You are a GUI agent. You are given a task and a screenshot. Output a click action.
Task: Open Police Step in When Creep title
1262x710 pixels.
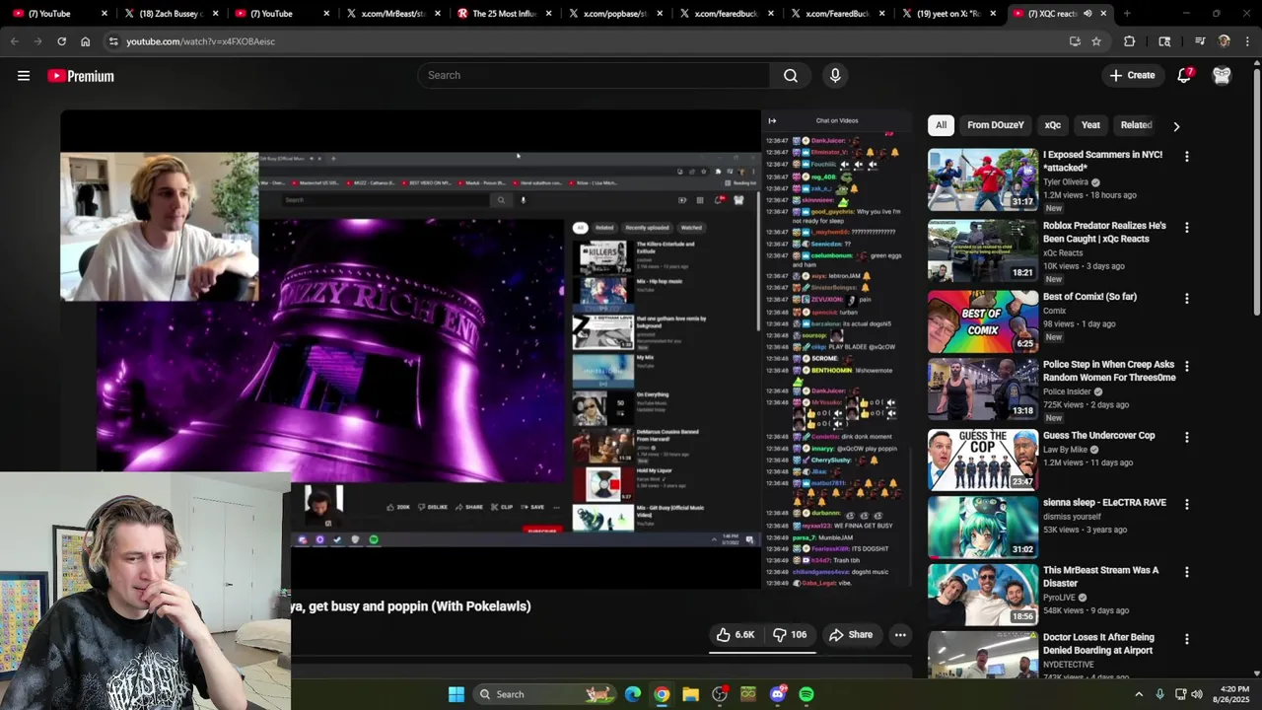pyautogui.click(x=1109, y=371)
